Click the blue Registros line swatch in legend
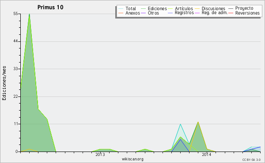 coord(170,13)
